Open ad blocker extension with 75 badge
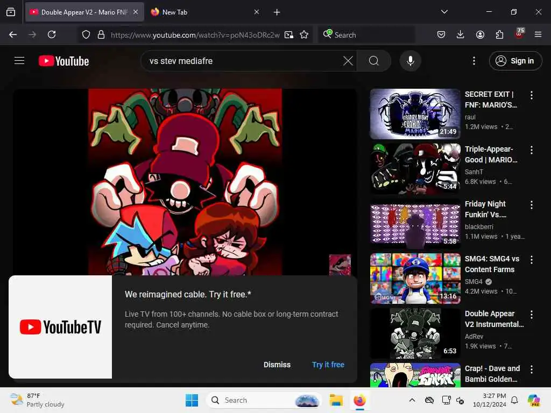The image size is (551, 413). tap(519, 33)
